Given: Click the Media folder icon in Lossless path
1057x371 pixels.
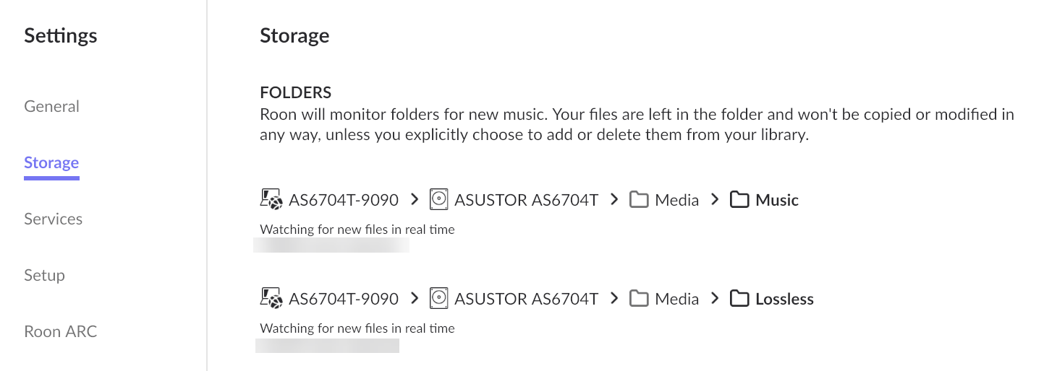Looking at the screenshot, I should coord(638,299).
